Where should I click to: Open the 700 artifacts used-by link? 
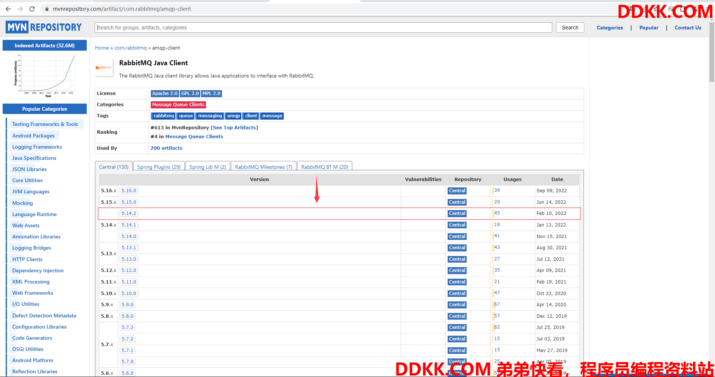coord(166,148)
